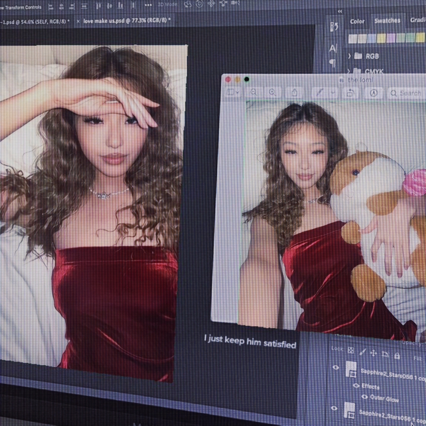
Task: Collapse the panels with double-arrow icon
Action: [340, 11]
